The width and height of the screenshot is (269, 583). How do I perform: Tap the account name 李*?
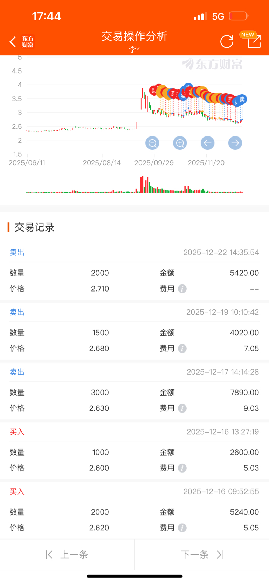pyautogui.click(x=134, y=49)
